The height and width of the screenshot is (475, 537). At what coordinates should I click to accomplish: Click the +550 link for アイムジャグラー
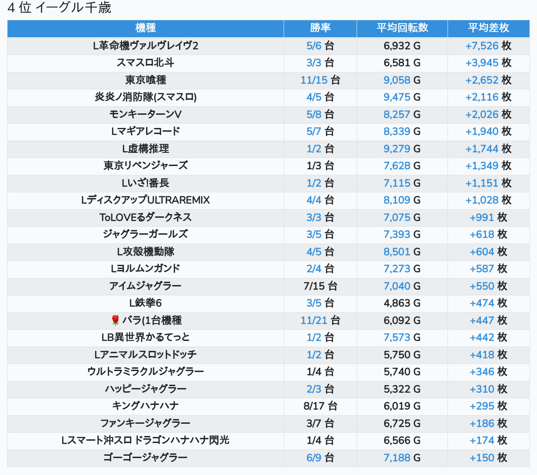481,286
